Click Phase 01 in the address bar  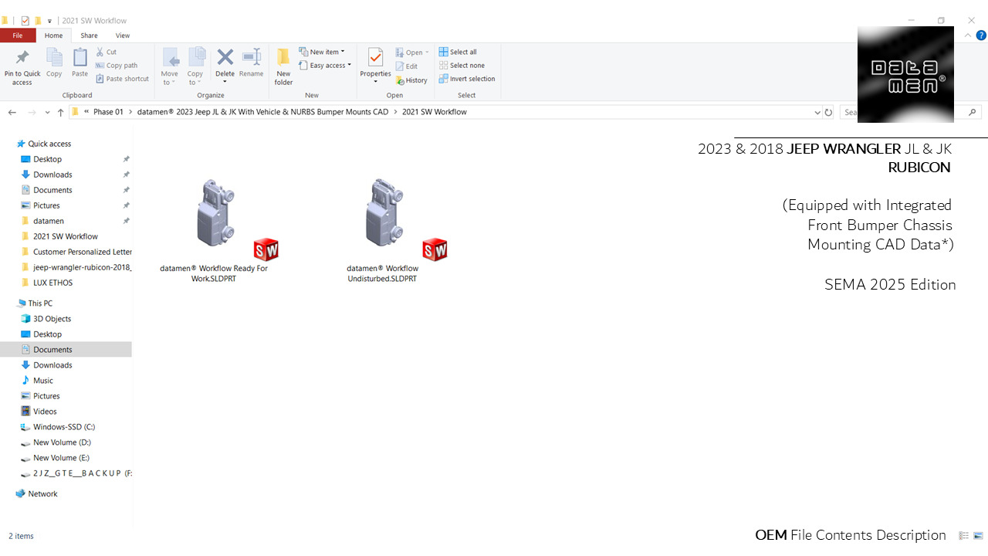click(x=108, y=112)
